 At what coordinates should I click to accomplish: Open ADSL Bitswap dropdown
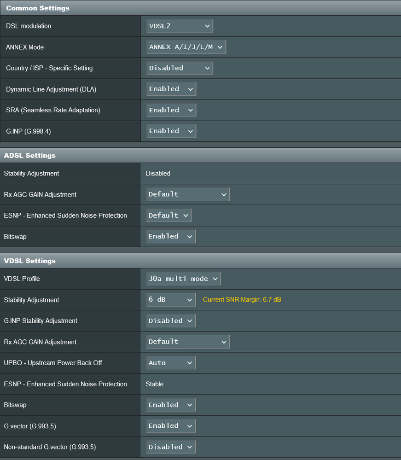coord(171,236)
